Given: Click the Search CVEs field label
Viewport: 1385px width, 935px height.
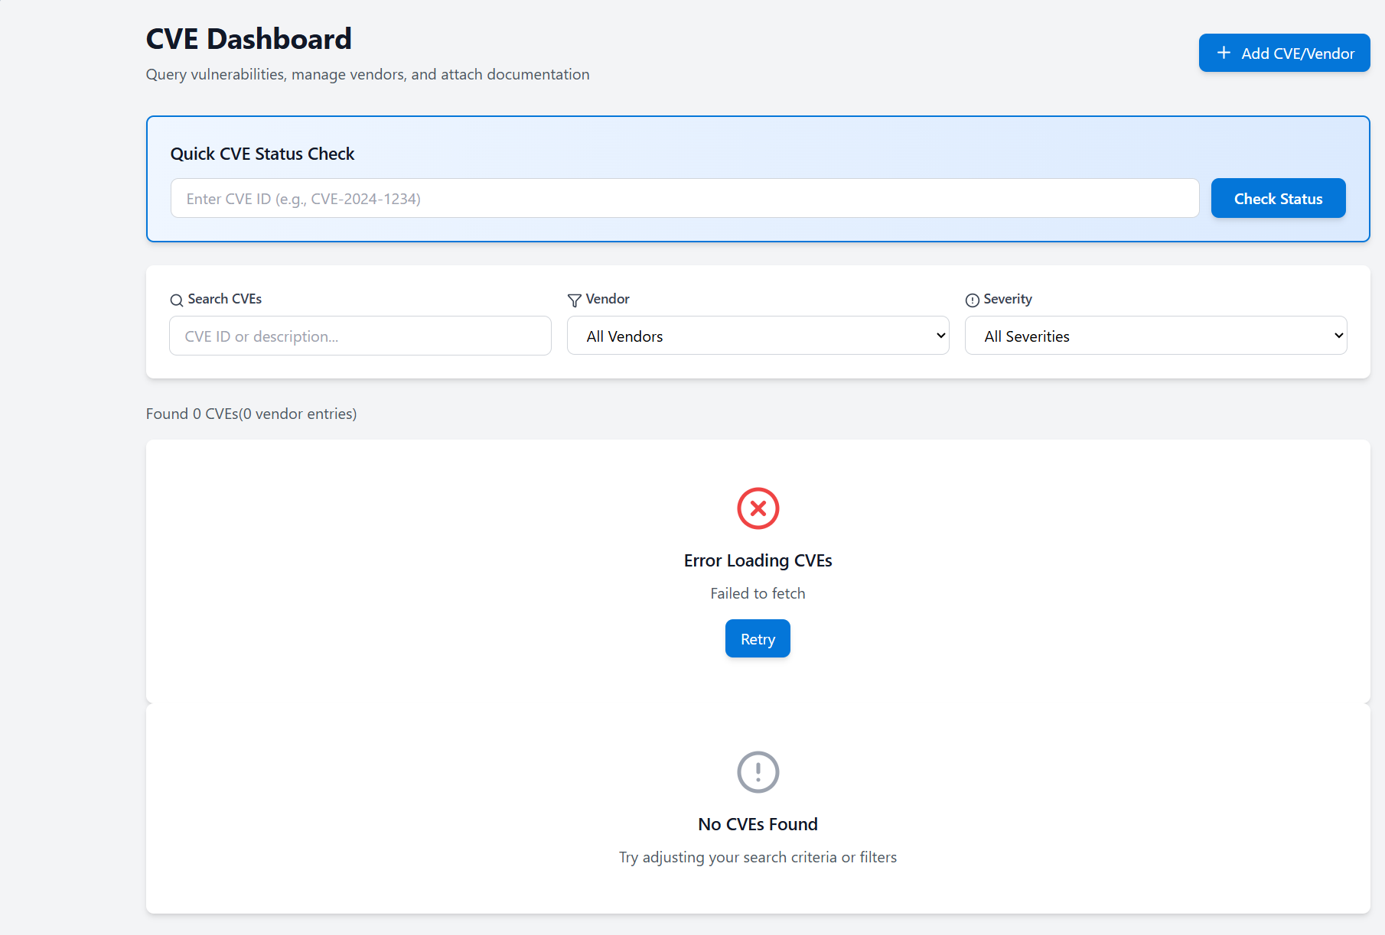Looking at the screenshot, I should point(225,299).
